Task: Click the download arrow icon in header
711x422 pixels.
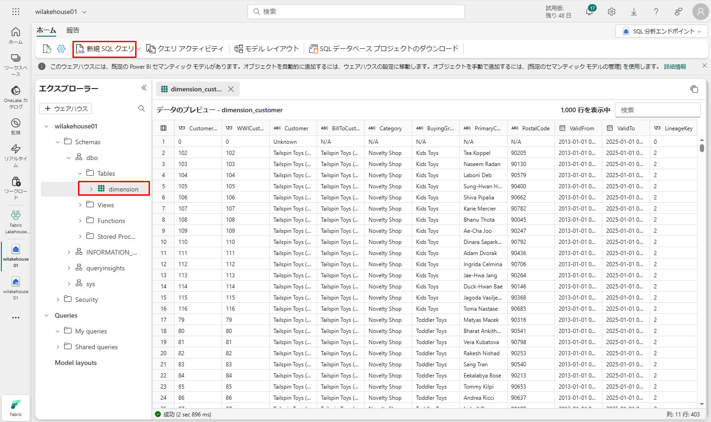Action: (x=634, y=12)
